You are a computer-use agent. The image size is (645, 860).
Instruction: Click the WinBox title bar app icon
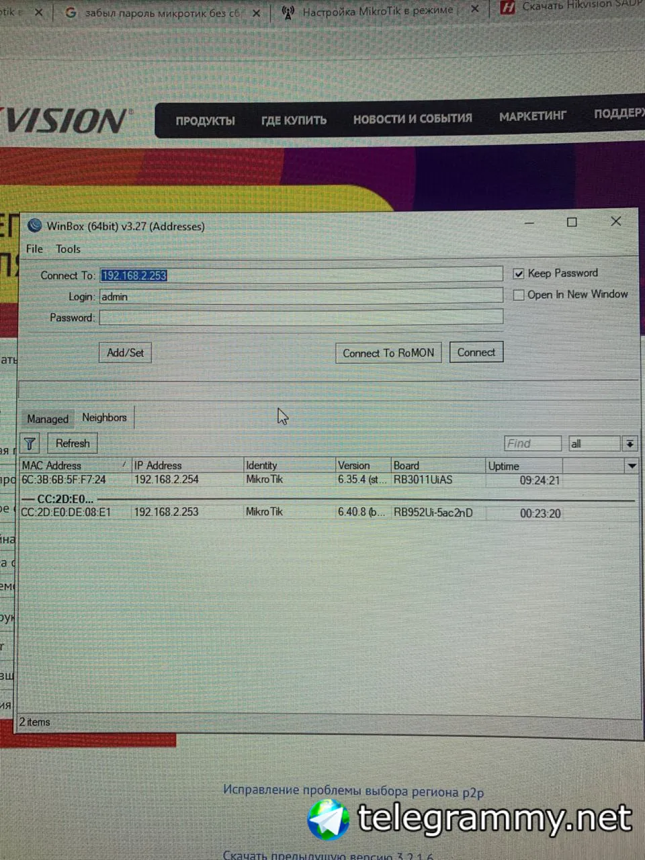point(34,226)
